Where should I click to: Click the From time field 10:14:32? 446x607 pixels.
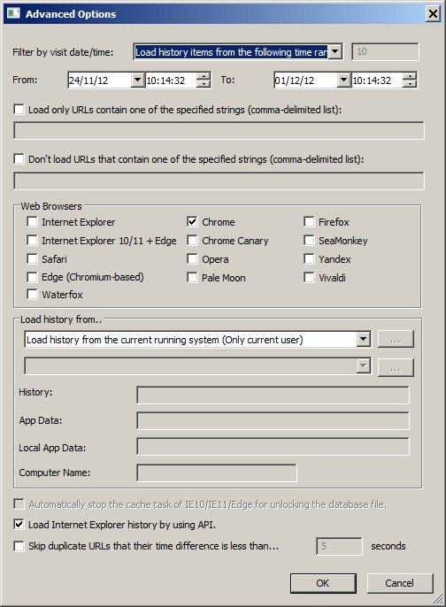point(171,81)
